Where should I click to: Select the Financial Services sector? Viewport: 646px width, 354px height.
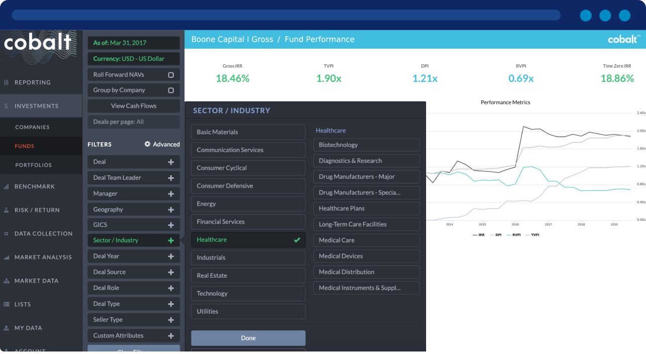coord(248,222)
